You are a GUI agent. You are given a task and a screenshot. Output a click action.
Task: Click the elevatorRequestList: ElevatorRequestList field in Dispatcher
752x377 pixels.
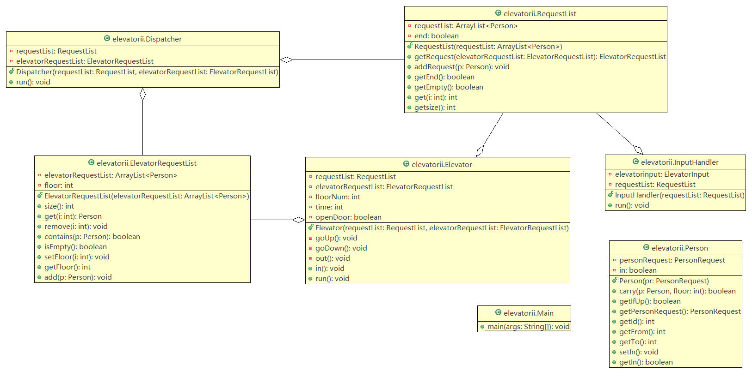[x=85, y=61]
